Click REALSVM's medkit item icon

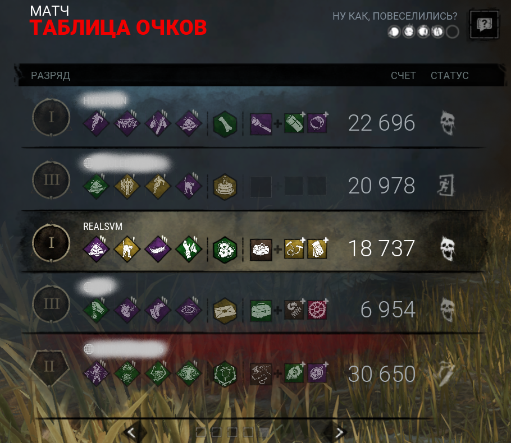tap(261, 250)
